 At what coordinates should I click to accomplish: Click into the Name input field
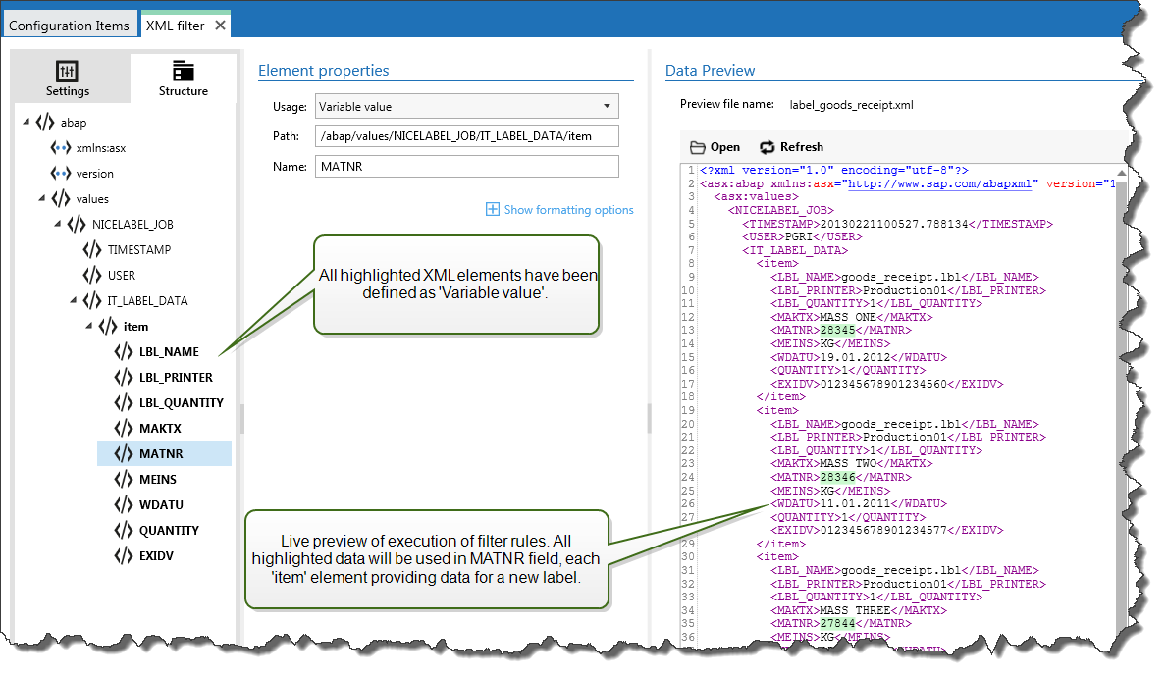(467, 167)
